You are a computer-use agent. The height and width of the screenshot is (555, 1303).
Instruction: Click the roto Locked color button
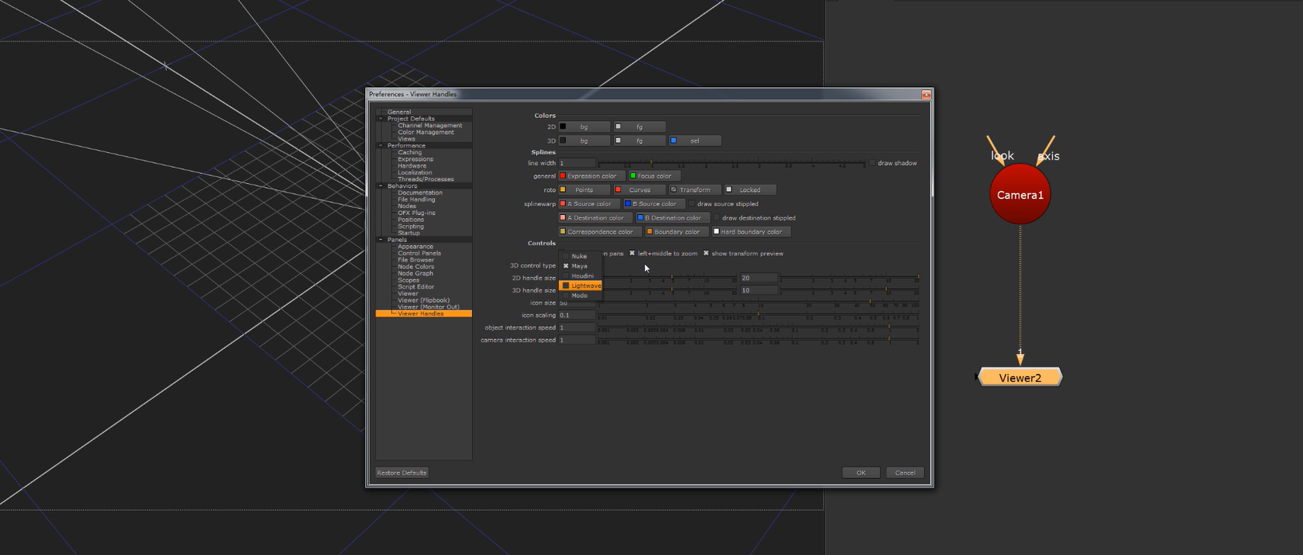click(x=749, y=190)
